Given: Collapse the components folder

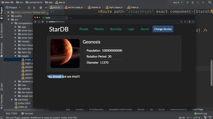Looking at the screenshot, I should (12, 23).
